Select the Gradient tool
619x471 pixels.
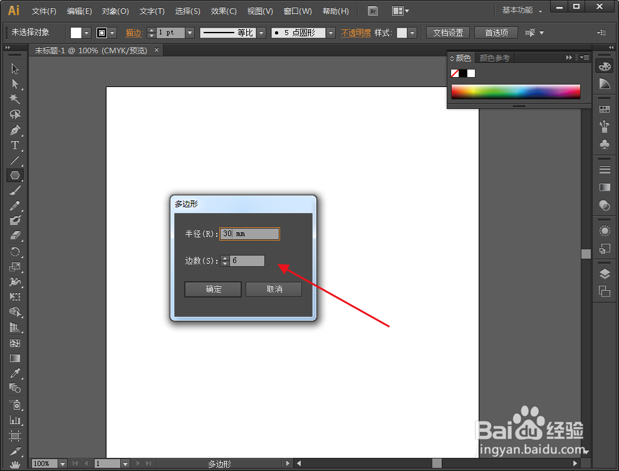click(15, 358)
